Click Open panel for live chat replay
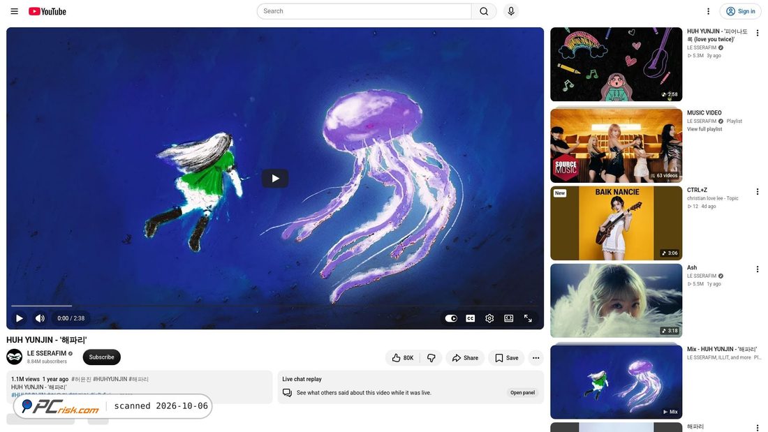 [x=523, y=392]
